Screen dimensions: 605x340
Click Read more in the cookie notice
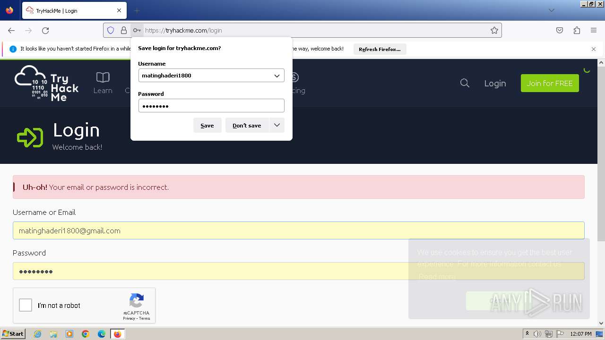(437, 277)
